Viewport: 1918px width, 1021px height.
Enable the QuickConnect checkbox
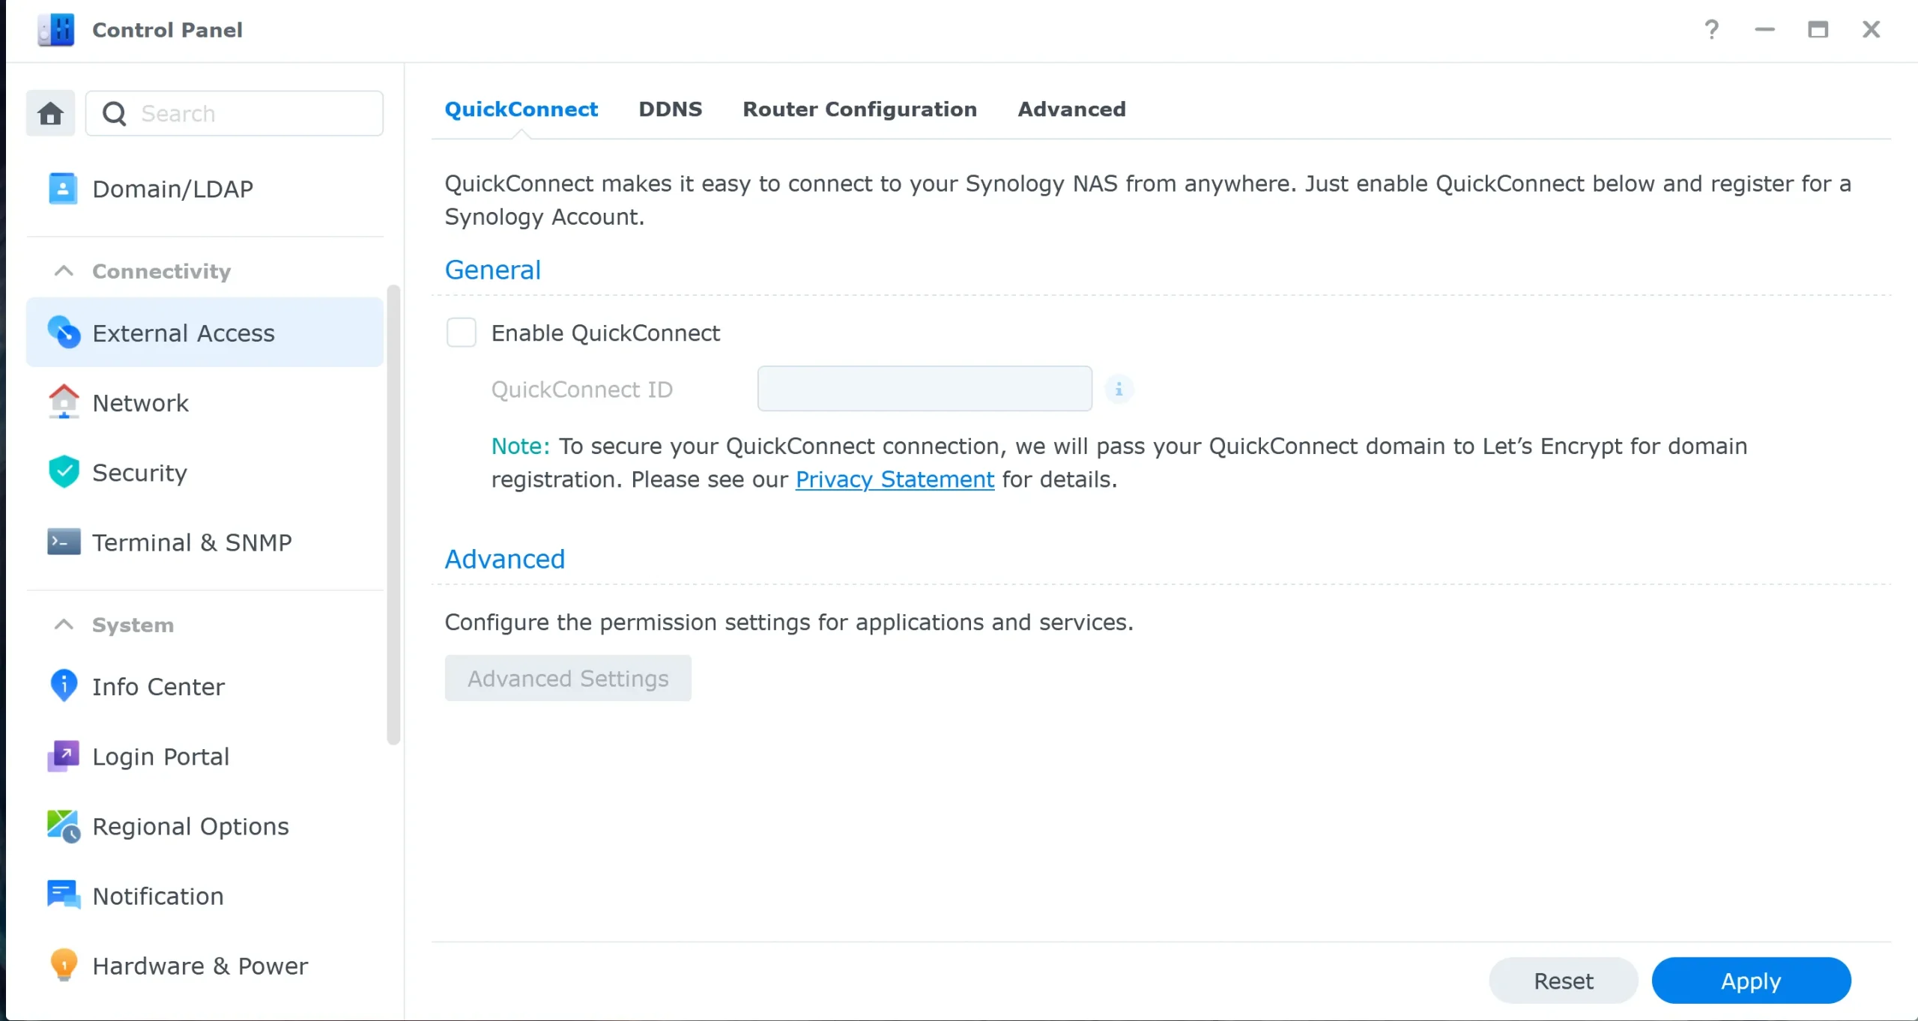pyautogui.click(x=461, y=333)
